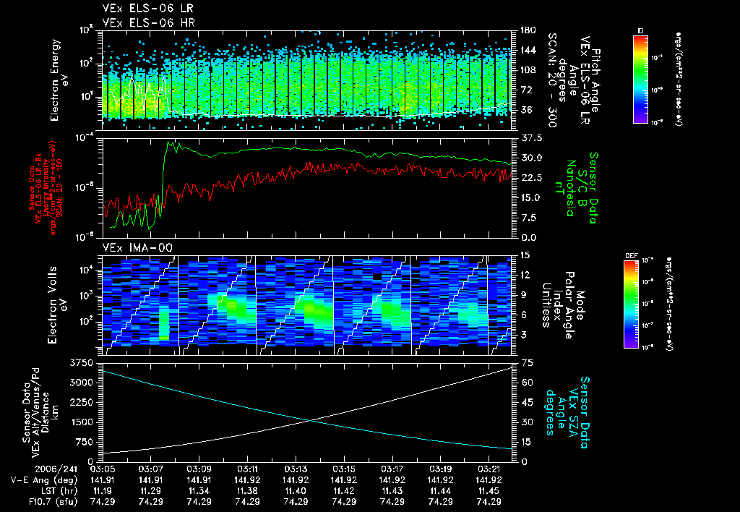Click the '75' SZA angle tick

coord(528,363)
